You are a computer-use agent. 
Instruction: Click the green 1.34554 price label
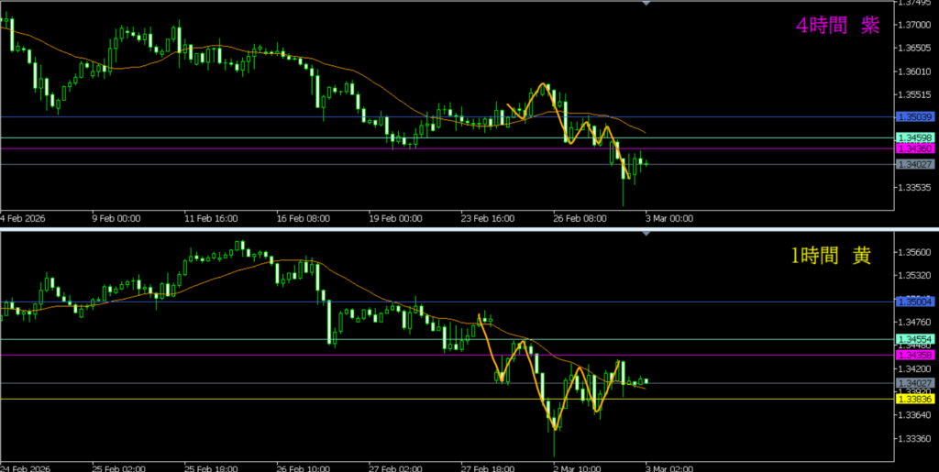(914, 339)
